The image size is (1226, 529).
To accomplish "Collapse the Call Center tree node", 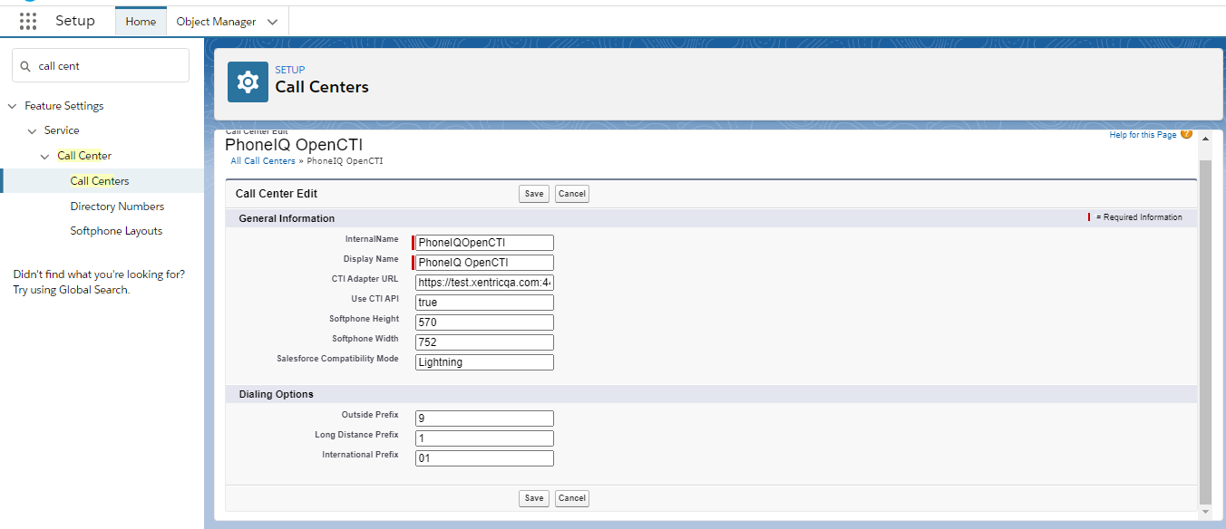I will click(45, 156).
